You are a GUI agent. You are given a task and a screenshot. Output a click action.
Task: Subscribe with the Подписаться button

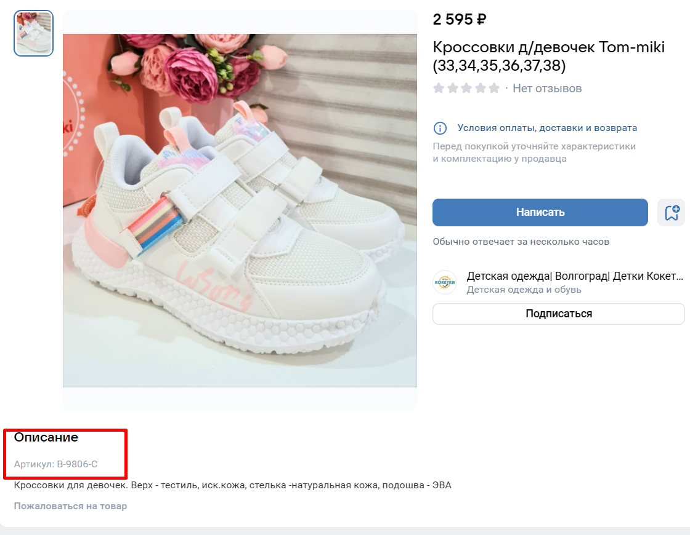click(x=558, y=314)
